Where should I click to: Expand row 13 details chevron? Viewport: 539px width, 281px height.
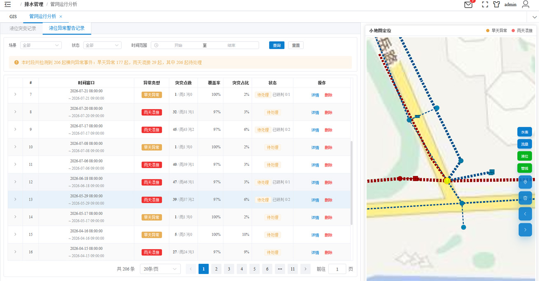15,200
